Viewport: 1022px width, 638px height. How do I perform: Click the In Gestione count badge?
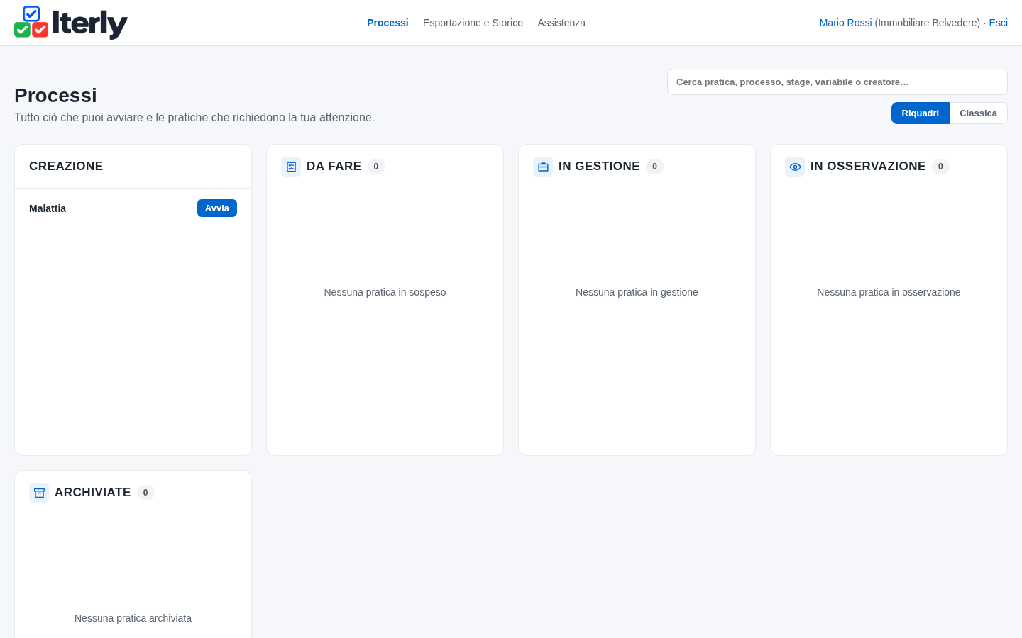tap(654, 167)
